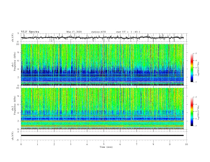This screenshot has width=210, height=162.
Task: Click the "-7" label on ch.2 colorbar
Action: coord(195,126)
